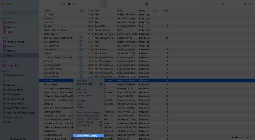Screen dimensions: 255x140
Task: Sort by Name column header
Action: click(x=47, y=11)
